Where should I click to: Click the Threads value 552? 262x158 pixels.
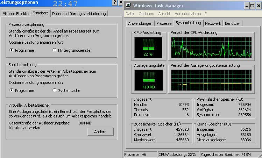[185, 110]
